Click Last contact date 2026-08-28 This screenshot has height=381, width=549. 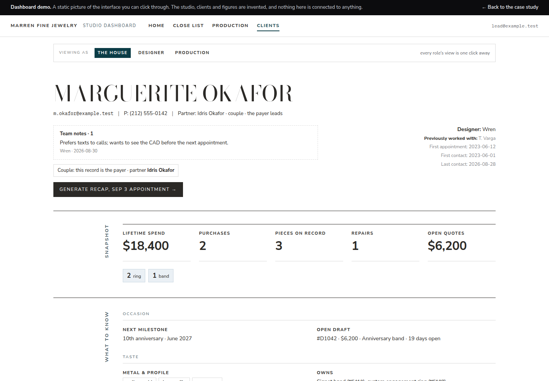point(468,164)
